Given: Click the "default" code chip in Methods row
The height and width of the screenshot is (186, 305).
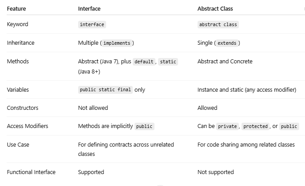Looking at the screenshot, I should (144, 62).
